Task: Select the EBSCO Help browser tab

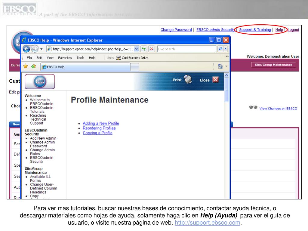Action: 85,67
